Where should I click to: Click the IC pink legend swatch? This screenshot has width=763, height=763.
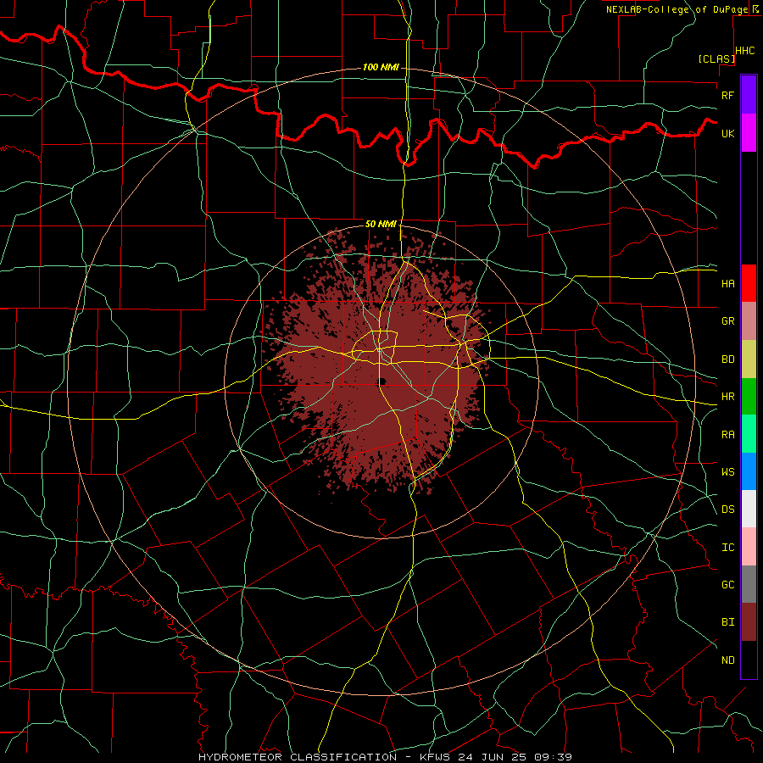[749, 547]
